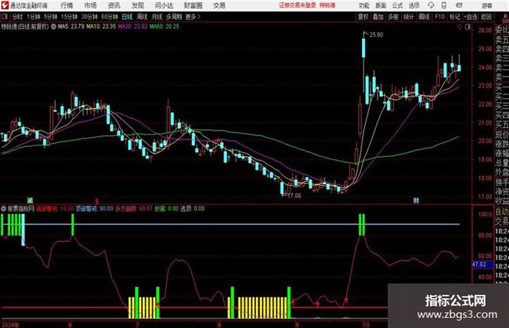Click the 2024年 date axis label
The height and width of the screenshot is (328, 509).
[10, 325]
